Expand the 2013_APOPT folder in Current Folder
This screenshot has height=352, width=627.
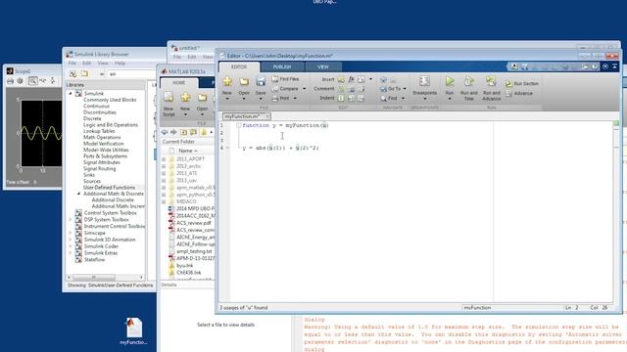pos(164,158)
